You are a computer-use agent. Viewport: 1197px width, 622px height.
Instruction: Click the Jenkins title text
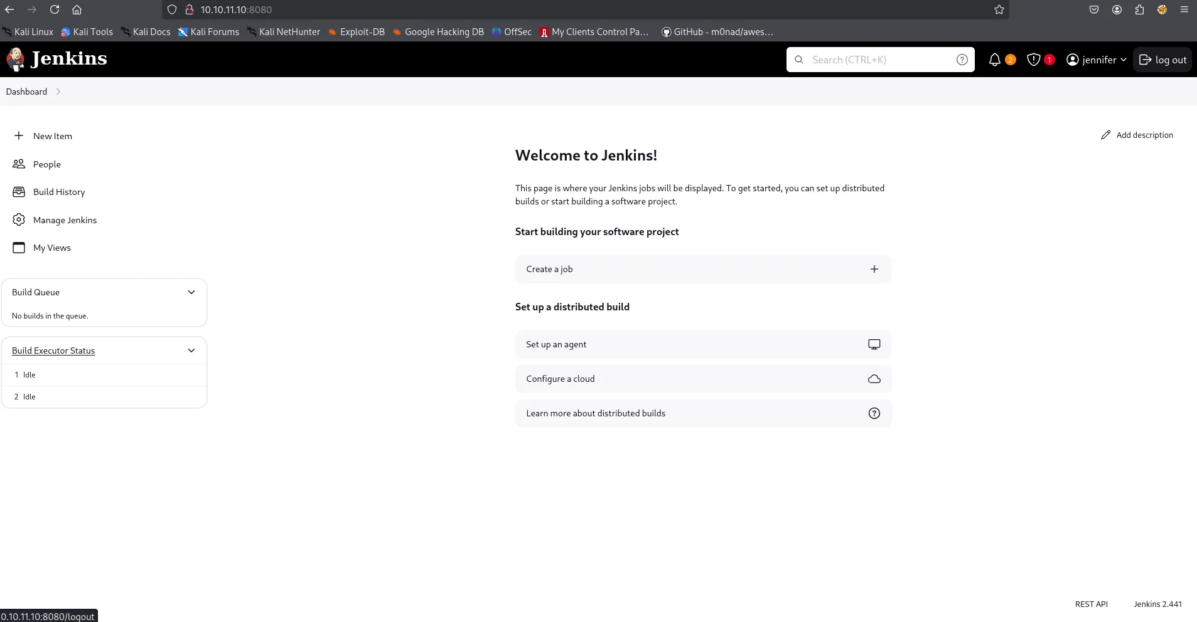69,58
